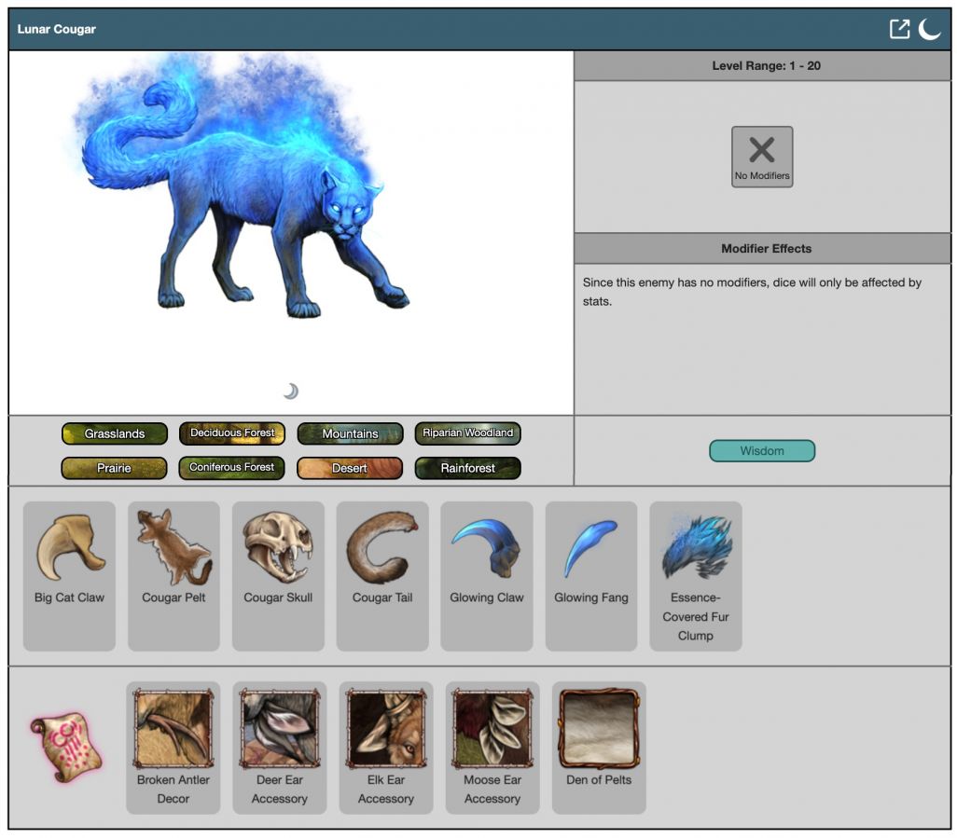Viewport: 957px width, 838px height.
Task: Open the external link icon in header
Action: [x=899, y=29]
